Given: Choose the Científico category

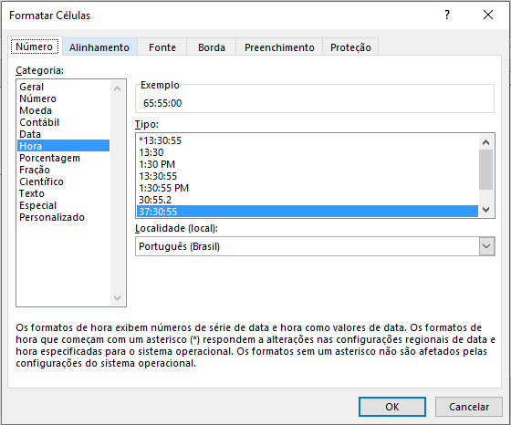Looking at the screenshot, I should coord(63,181).
